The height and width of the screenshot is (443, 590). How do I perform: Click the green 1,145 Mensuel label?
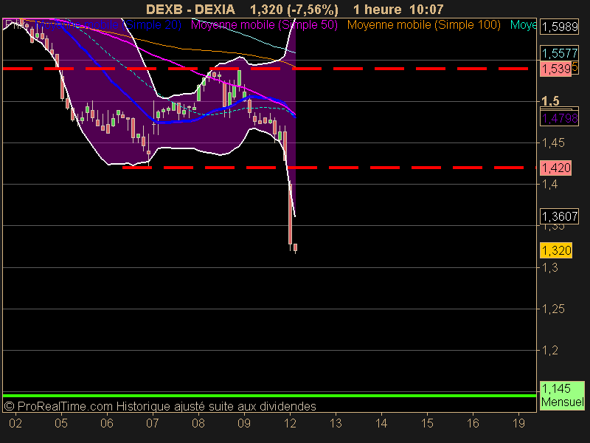[x=563, y=395]
